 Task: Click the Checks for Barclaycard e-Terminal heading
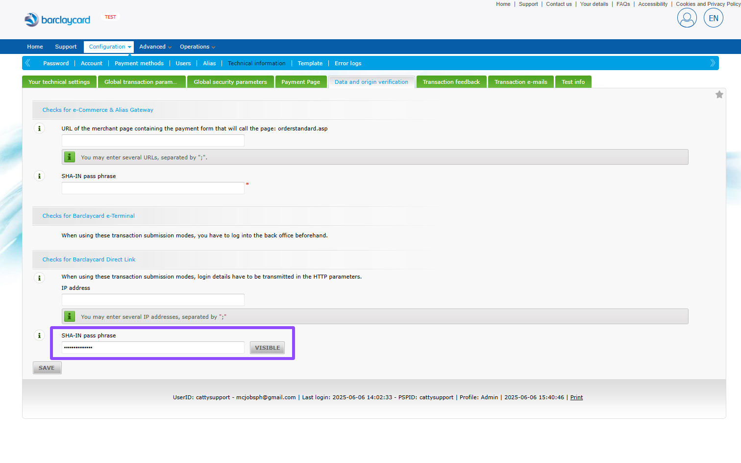pyautogui.click(x=88, y=216)
